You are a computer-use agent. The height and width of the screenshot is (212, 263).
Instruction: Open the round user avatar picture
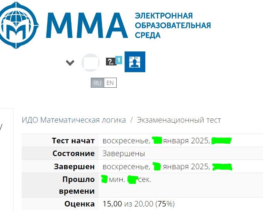(90, 62)
